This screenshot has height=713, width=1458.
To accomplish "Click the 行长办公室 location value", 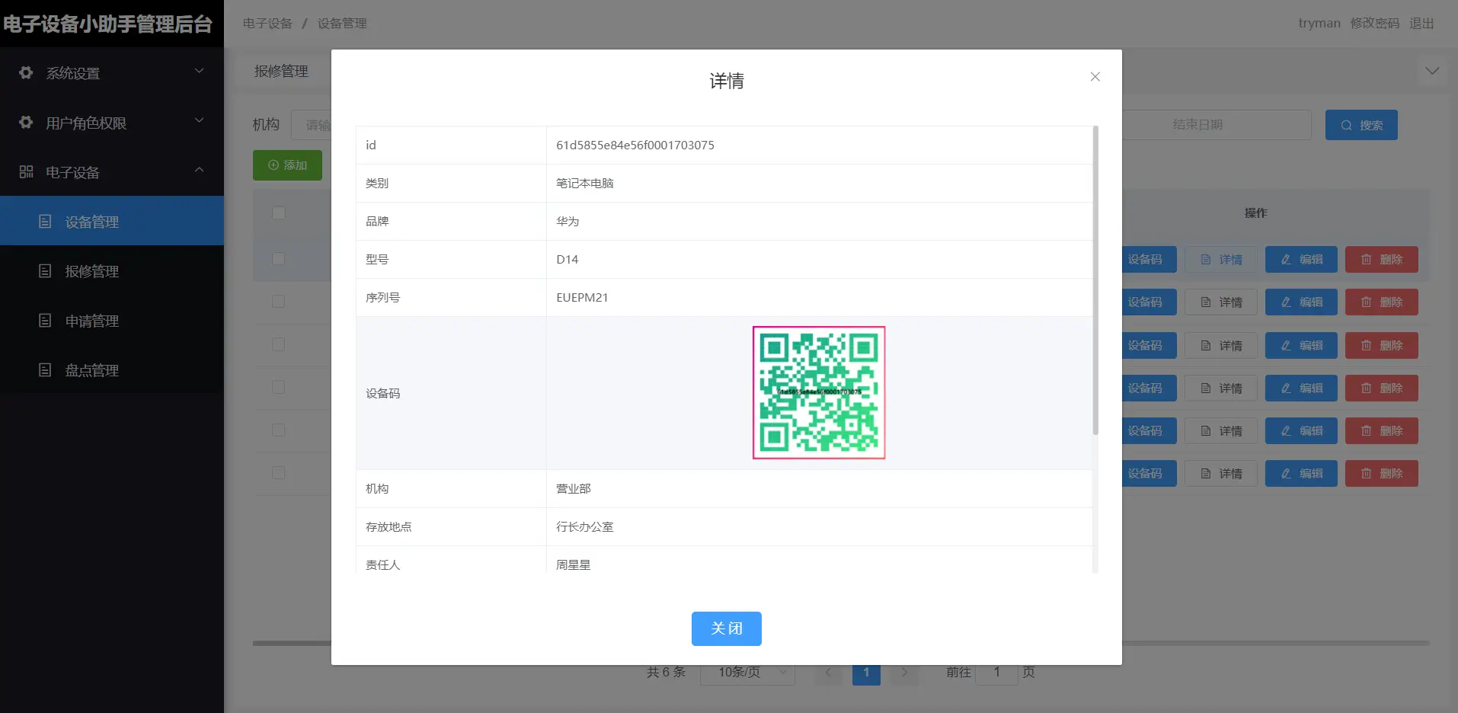I will tap(584, 526).
